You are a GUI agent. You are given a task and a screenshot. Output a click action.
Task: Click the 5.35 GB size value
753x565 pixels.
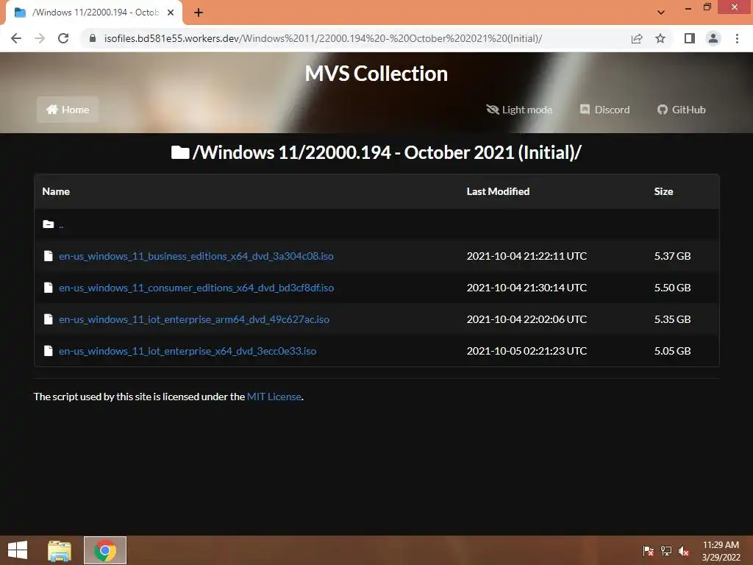(672, 319)
